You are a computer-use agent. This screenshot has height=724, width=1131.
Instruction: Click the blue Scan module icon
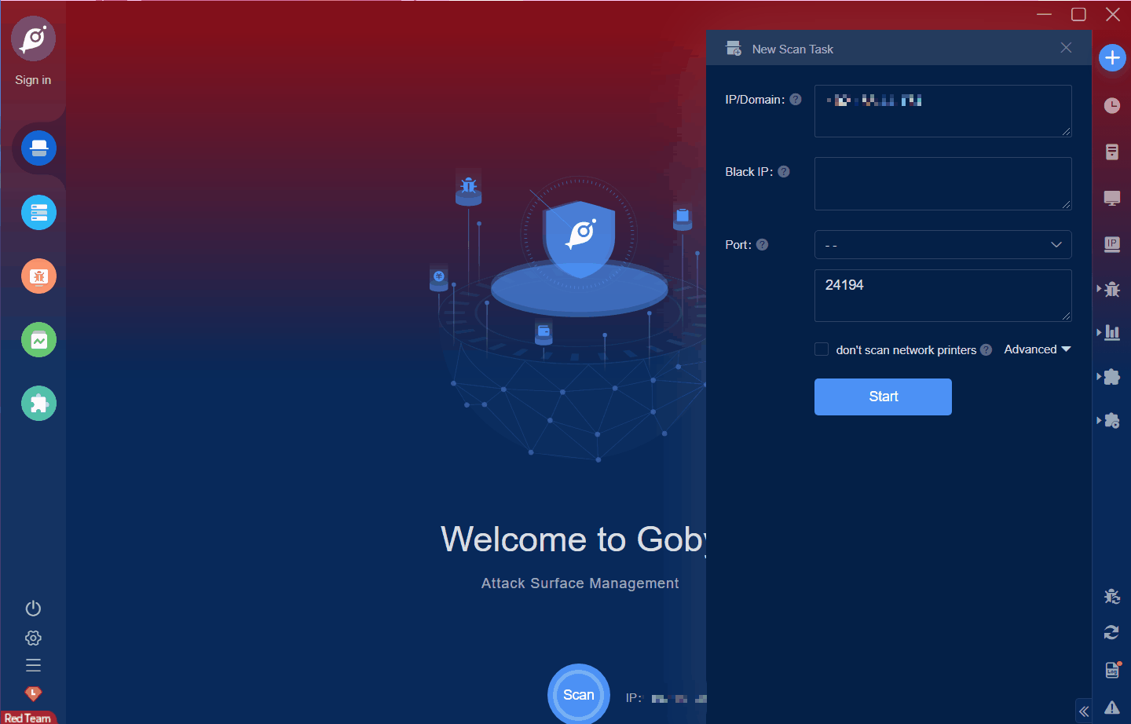tap(38, 148)
